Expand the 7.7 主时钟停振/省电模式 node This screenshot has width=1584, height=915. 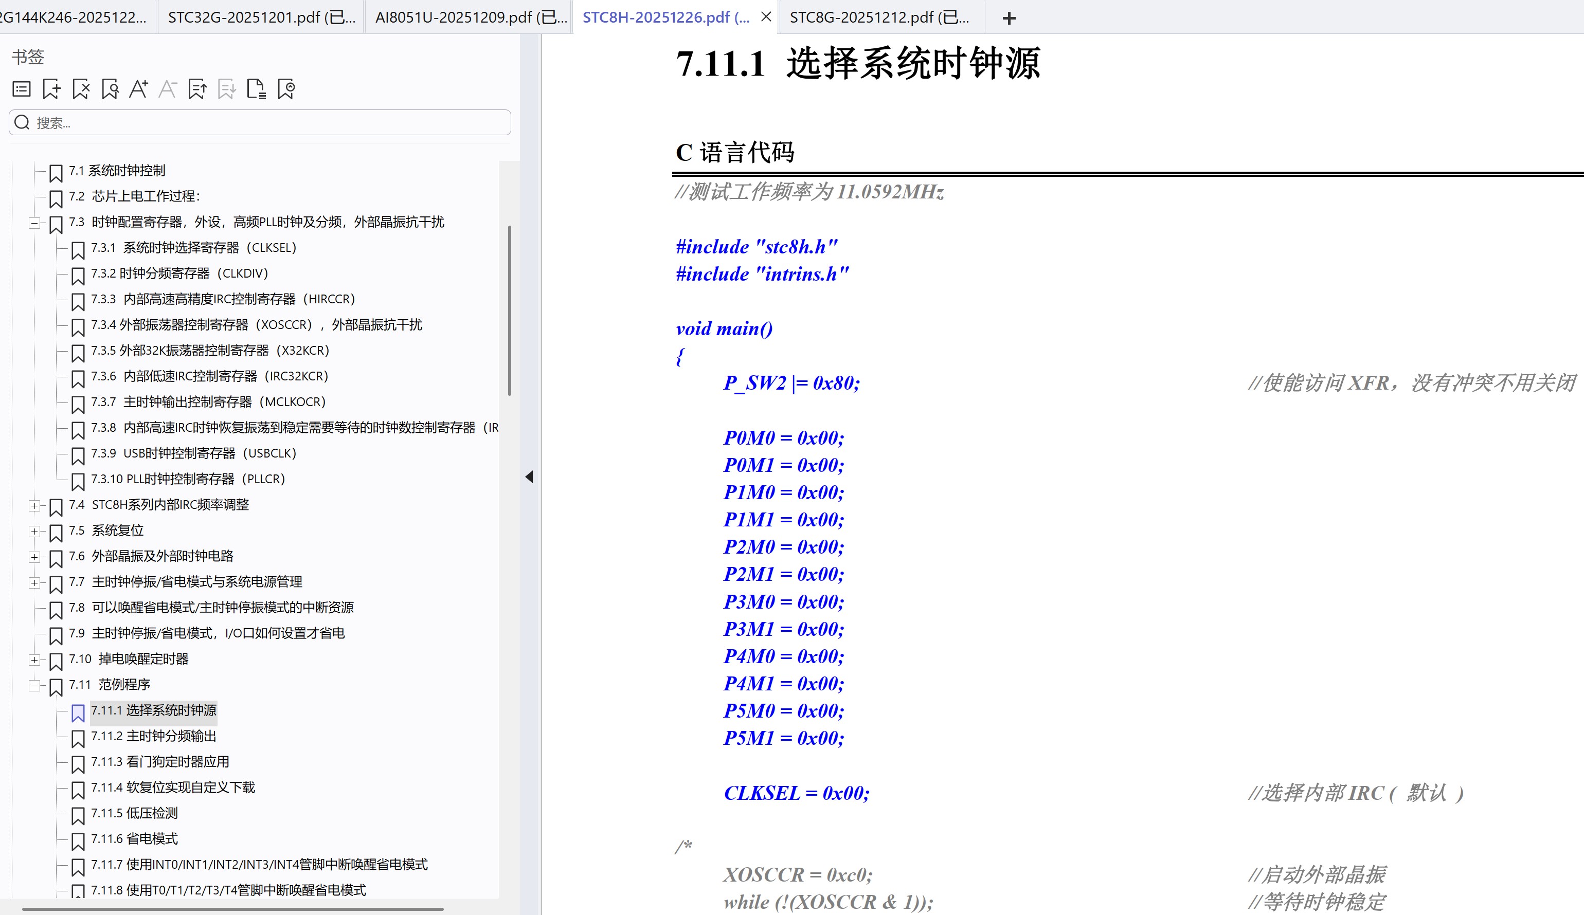34,583
